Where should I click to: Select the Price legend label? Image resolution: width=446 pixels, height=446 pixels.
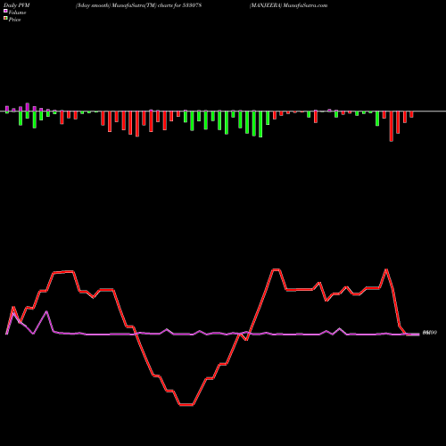[x=14, y=20]
